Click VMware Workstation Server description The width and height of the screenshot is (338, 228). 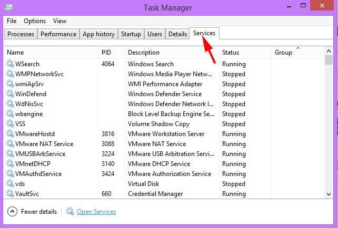click(166, 134)
